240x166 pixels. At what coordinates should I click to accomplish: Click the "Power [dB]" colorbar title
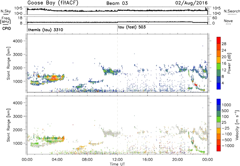(x=229, y=63)
